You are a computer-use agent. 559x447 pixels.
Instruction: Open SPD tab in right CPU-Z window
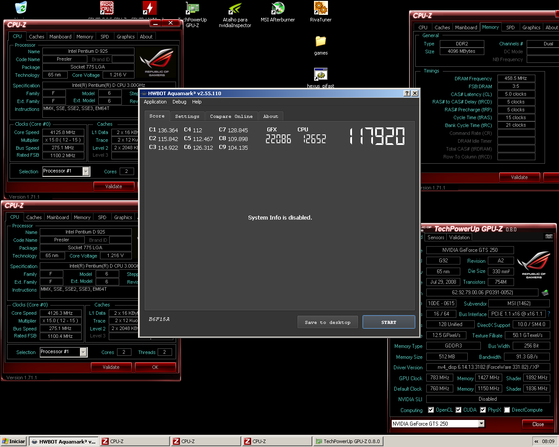coord(511,28)
